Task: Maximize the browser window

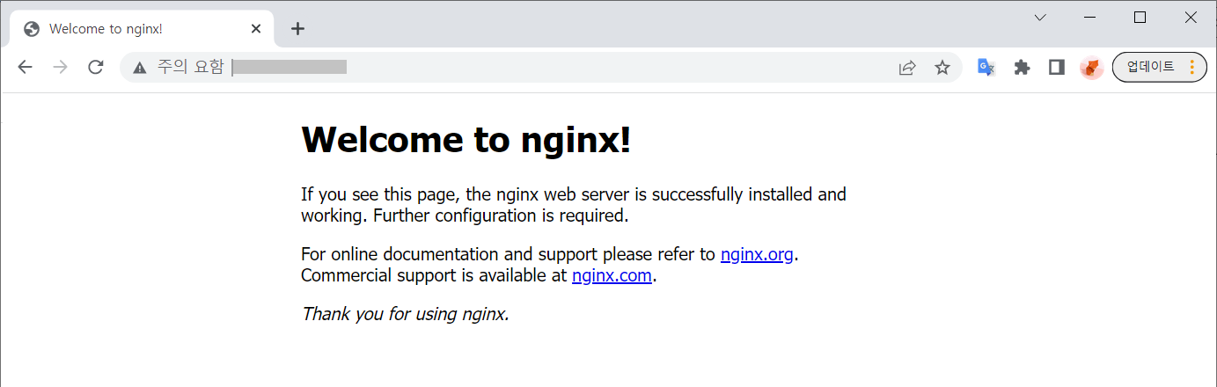Action: pyautogui.click(x=1140, y=18)
